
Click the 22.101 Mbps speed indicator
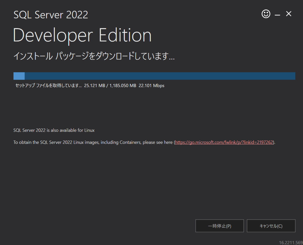(x=151, y=85)
